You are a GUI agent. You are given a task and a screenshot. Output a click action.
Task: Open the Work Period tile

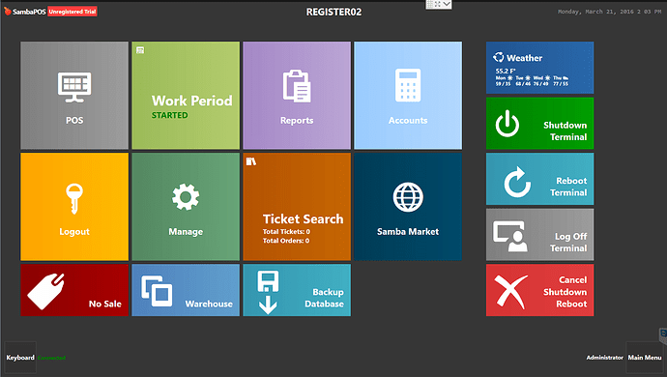pyautogui.click(x=186, y=96)
